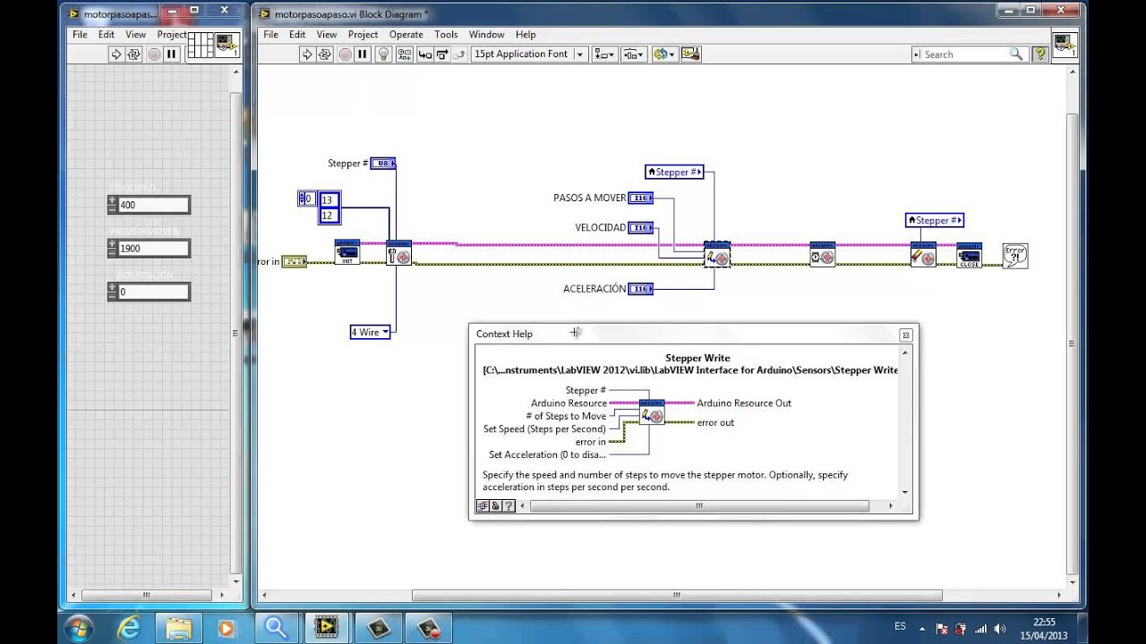The width and height of the screenshot is (1146, 644).
Task: Click the numeric field showing 1900
Action: pyautogui.click(x=153, y=249)
